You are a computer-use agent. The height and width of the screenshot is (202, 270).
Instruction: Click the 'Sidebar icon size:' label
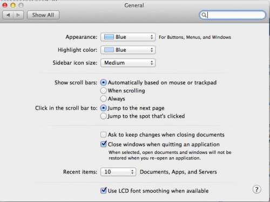pyautogui.click(x=75, y=63)
